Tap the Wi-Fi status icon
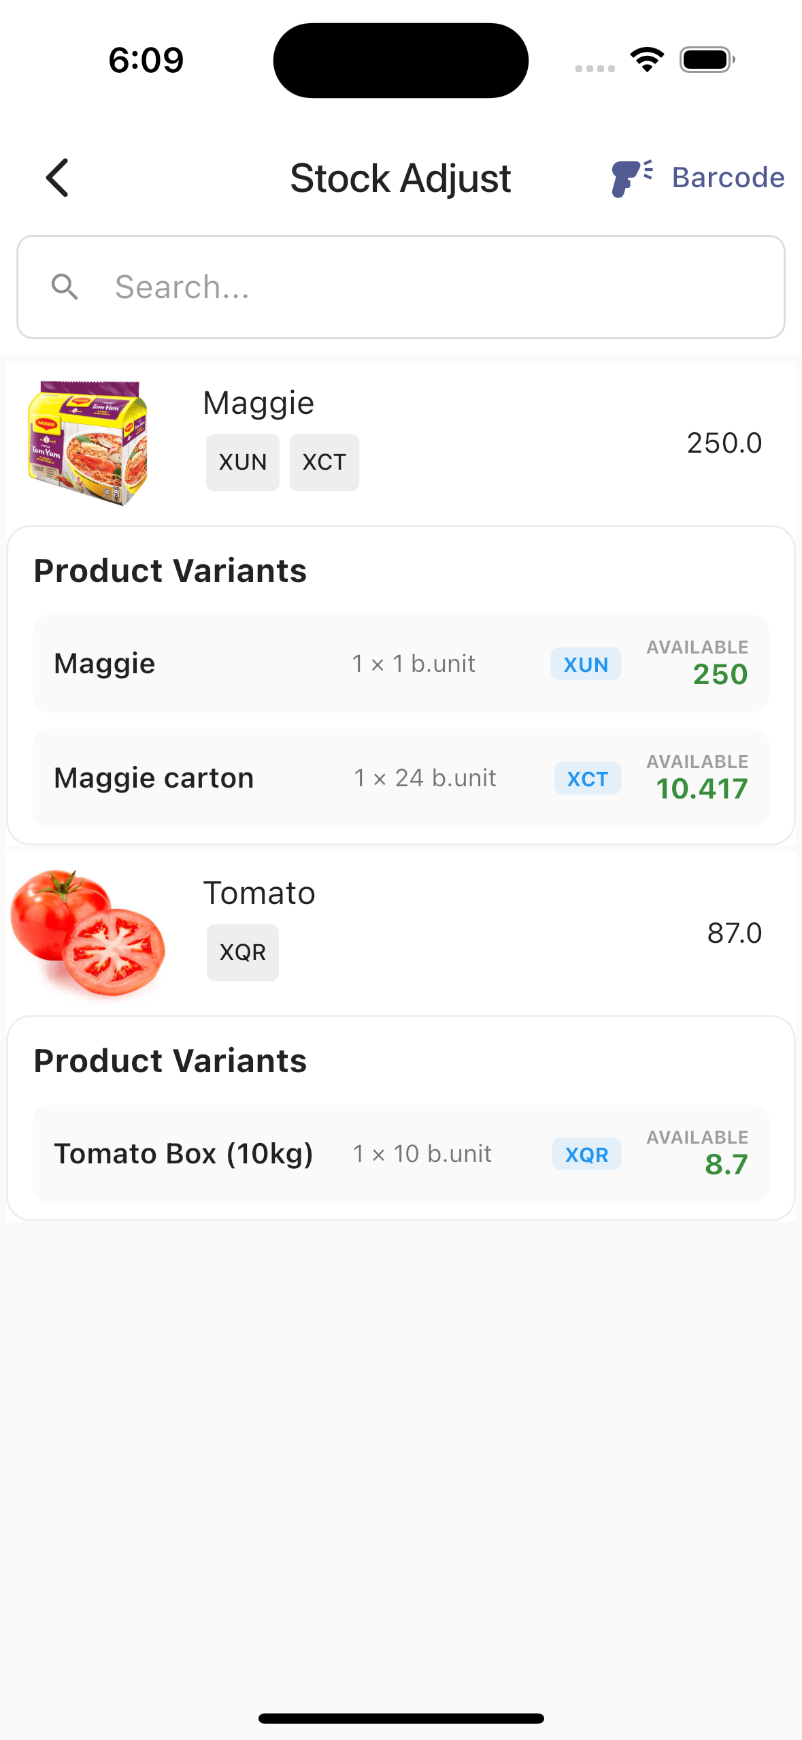 (x=647, y=60)
